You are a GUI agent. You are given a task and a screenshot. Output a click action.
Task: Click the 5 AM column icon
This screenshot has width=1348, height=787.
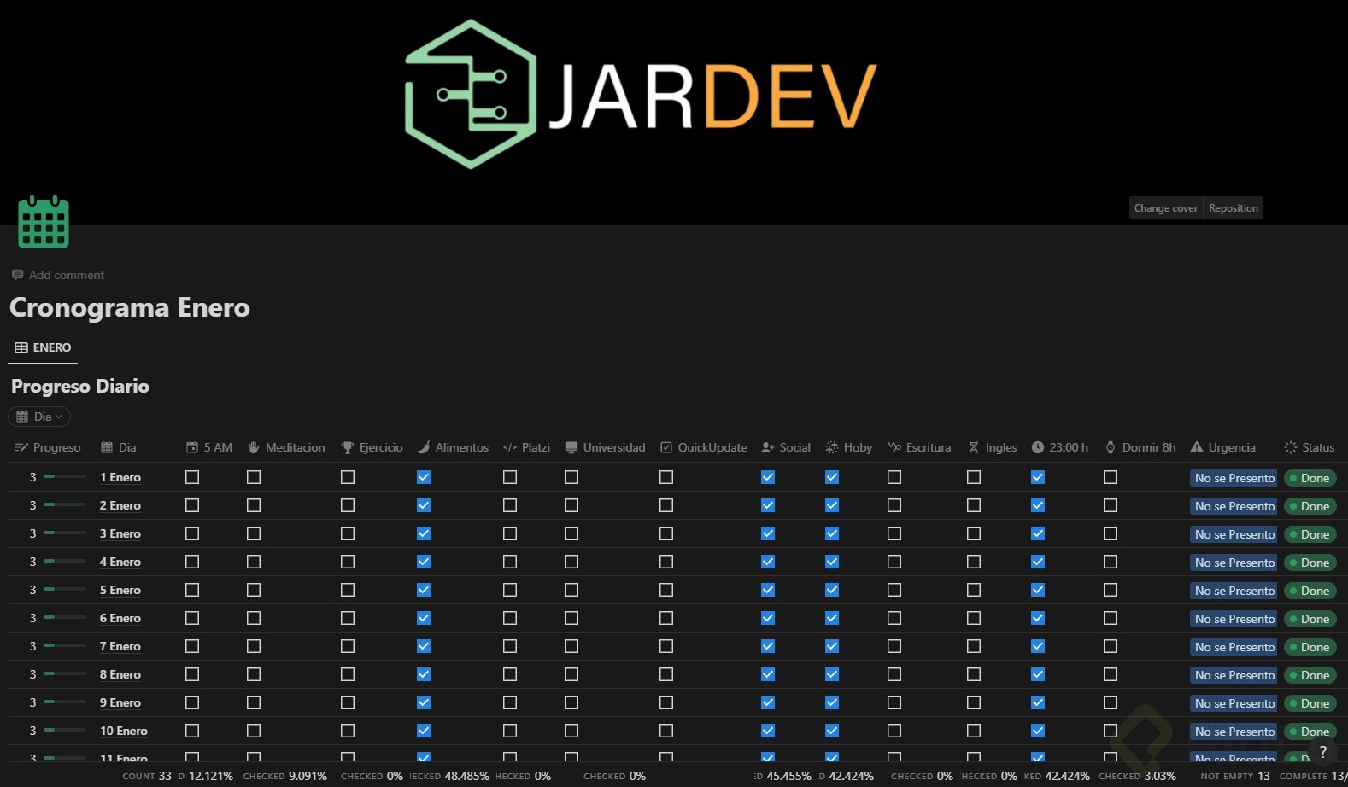[192, 447]
